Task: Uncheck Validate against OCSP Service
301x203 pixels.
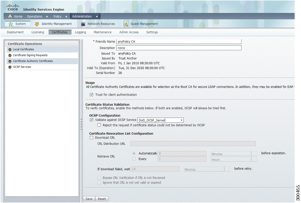Action: (92, 120)
